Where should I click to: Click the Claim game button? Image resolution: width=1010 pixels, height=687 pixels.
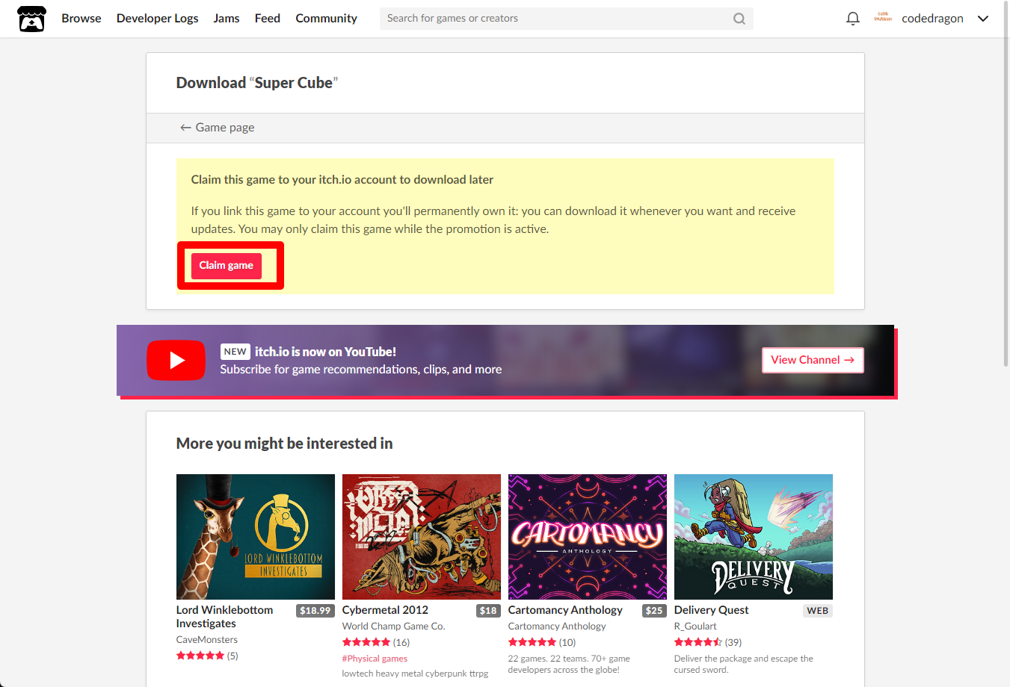click(227, 266)
